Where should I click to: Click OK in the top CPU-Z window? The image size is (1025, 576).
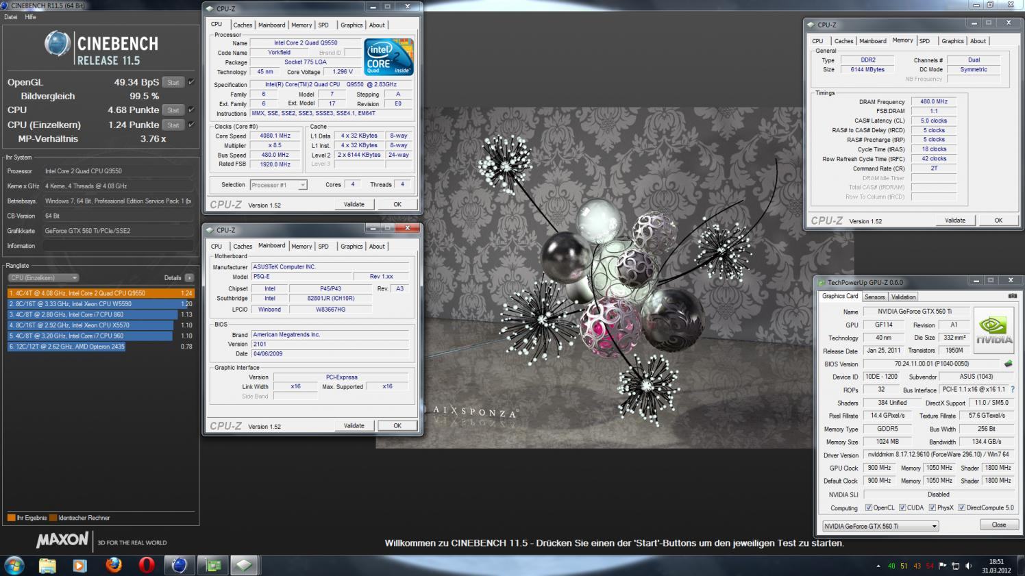(x=397, y=204)
